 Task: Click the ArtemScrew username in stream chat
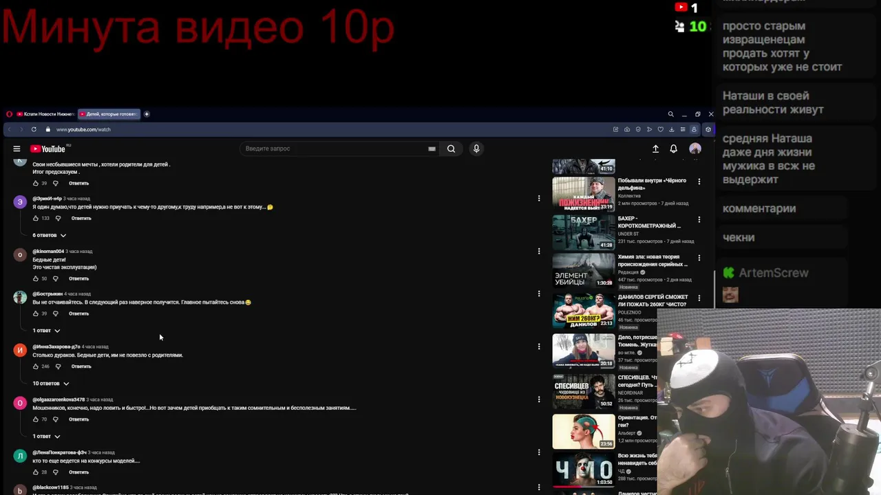774,273
